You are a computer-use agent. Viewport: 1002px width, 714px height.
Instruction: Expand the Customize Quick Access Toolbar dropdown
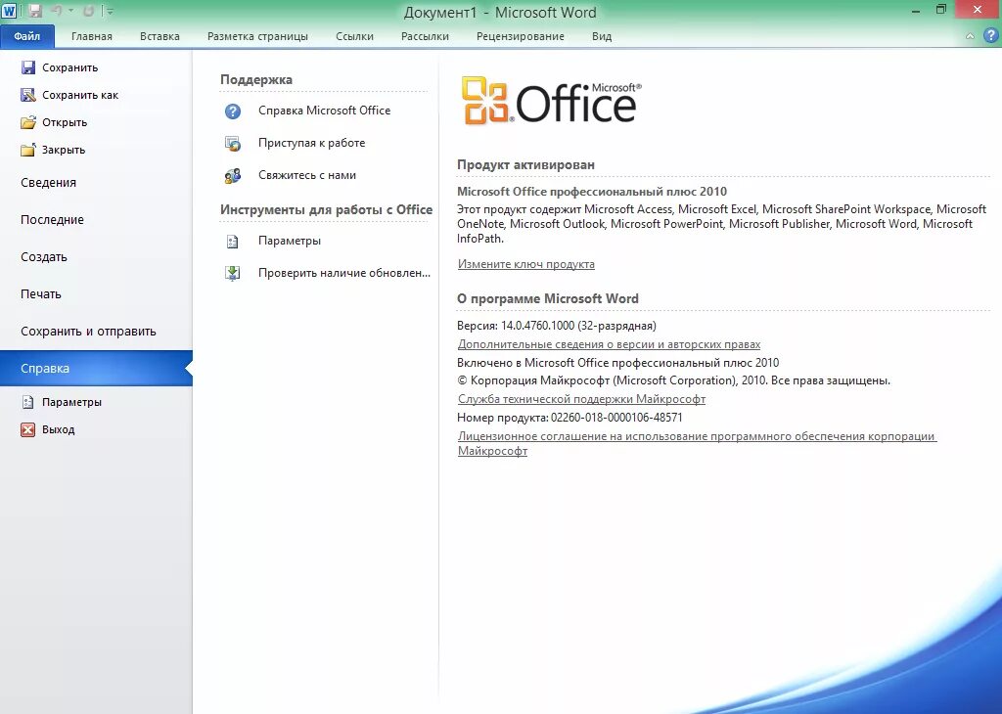[x=110, y=10]
